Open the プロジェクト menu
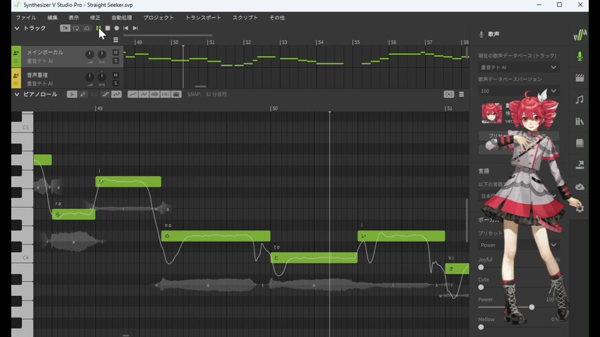600x337 pixels. pyautogui.click(x=158, y=17)
